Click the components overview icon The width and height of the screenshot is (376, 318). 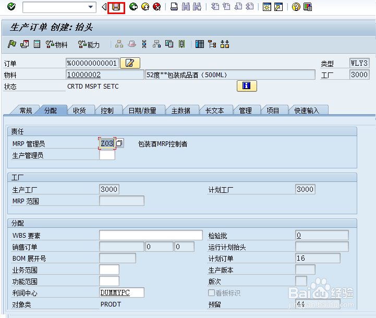[156, 44]
